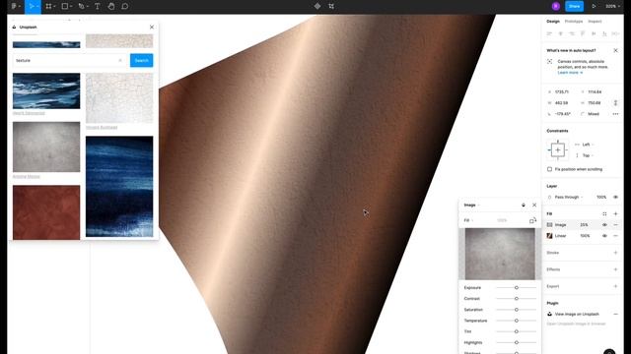Add a Stroke
Viewport: 631px width, 354px height.
pyautogui.click(x=615, y=253)
